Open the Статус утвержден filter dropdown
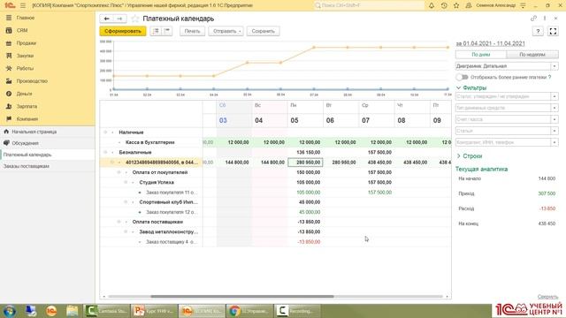 [555, 96]
